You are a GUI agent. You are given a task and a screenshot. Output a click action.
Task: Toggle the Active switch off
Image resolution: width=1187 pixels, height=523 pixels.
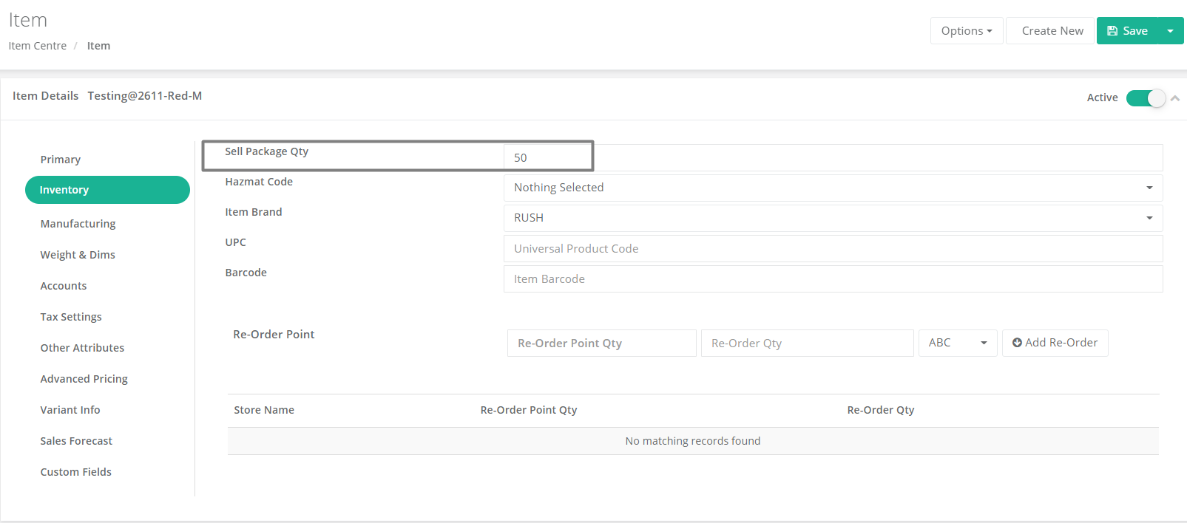1146,98
